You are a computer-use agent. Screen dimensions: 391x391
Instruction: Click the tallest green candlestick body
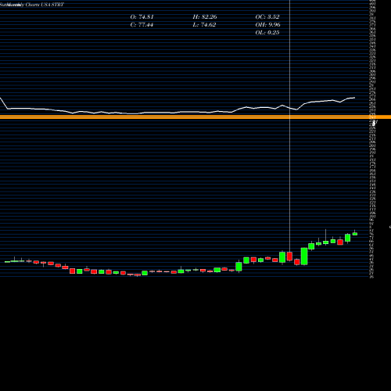click(x=304, y=256)
